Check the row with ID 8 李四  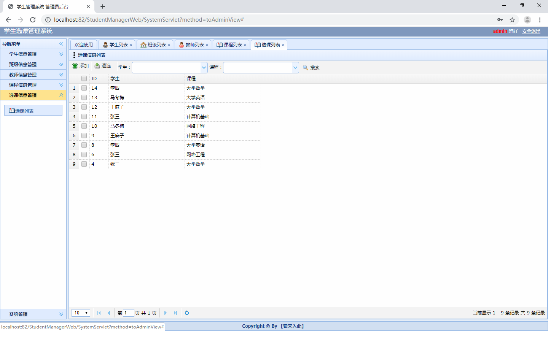[x=84, y=145]
